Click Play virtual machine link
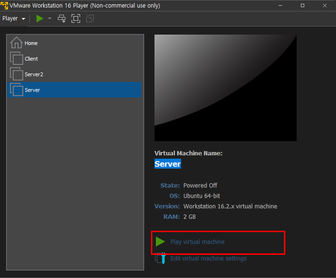The height and width of the screenshot is (278, 336). [197, 242]
